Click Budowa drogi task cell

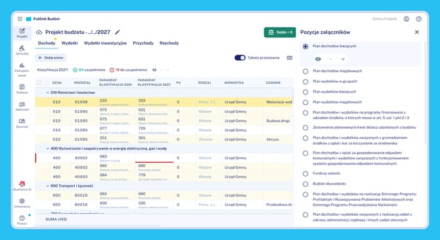[278, 121]
